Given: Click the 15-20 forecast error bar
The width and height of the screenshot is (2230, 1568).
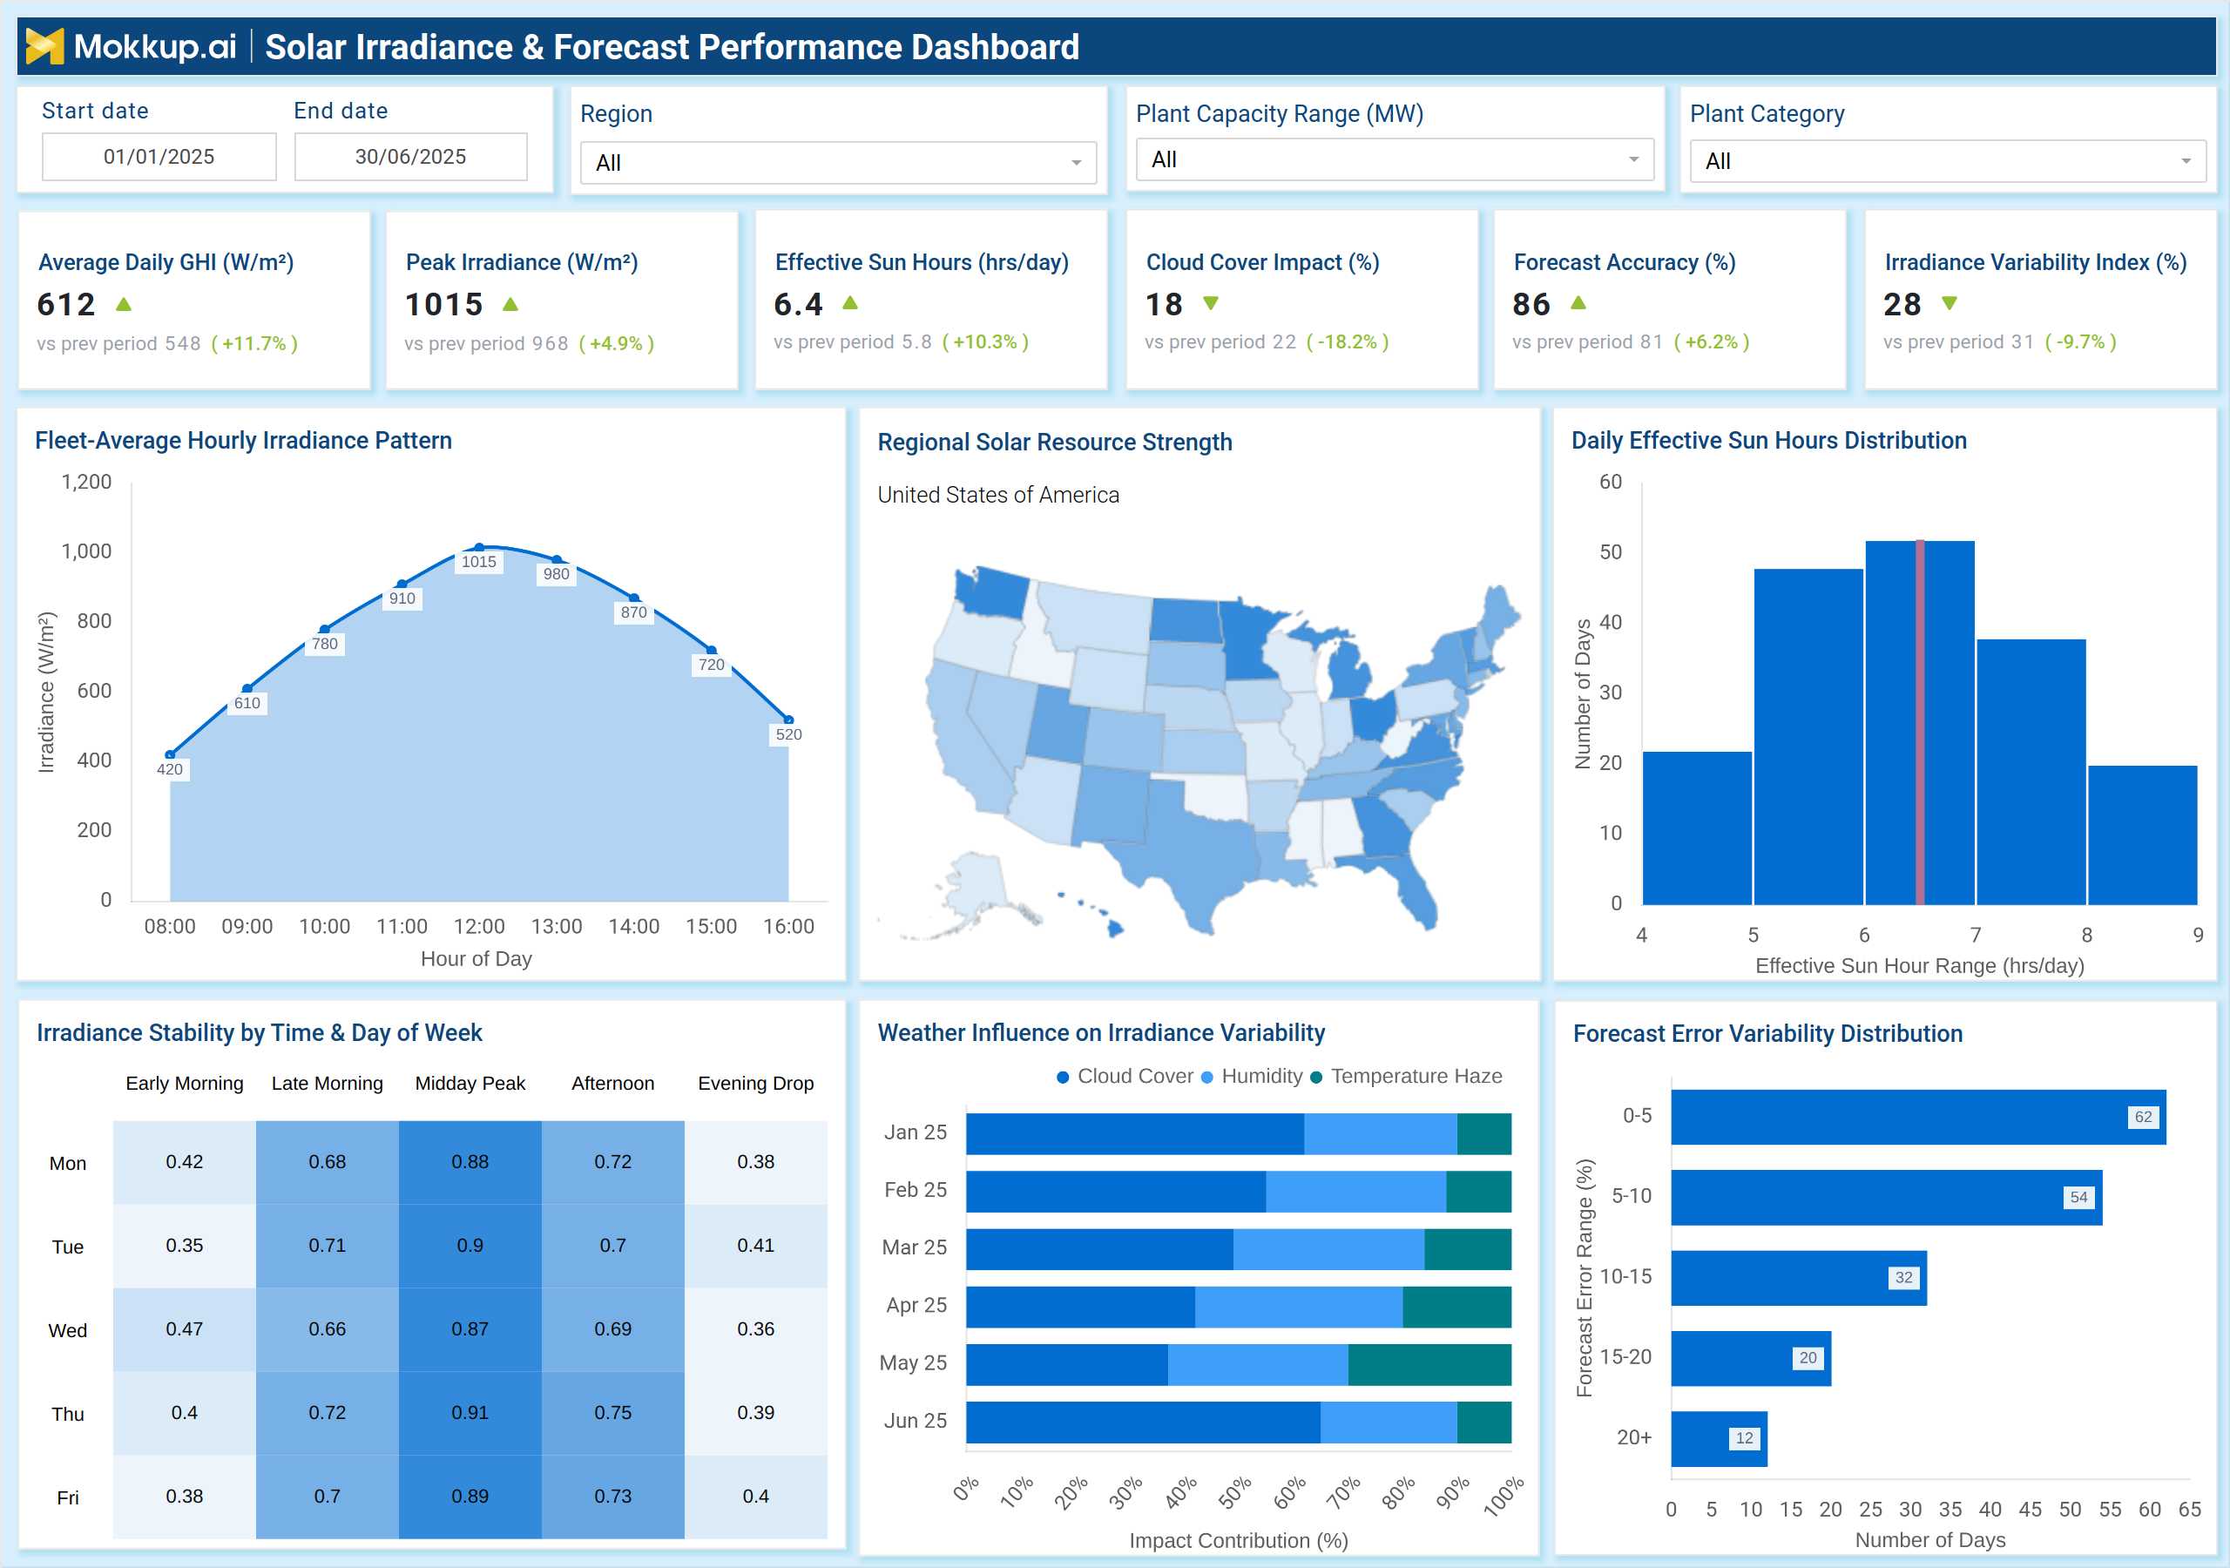Looking at the screenshot, I should click(x=1751, y=1358).
